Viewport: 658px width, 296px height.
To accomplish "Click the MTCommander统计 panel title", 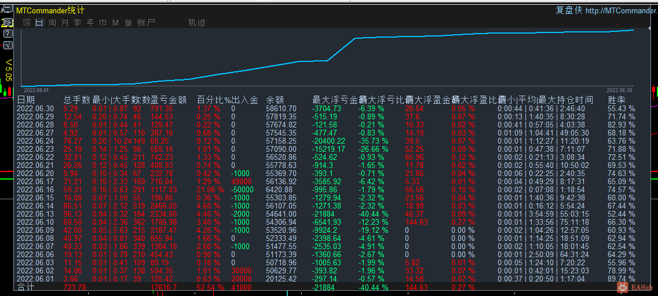I will click(50, 11).
